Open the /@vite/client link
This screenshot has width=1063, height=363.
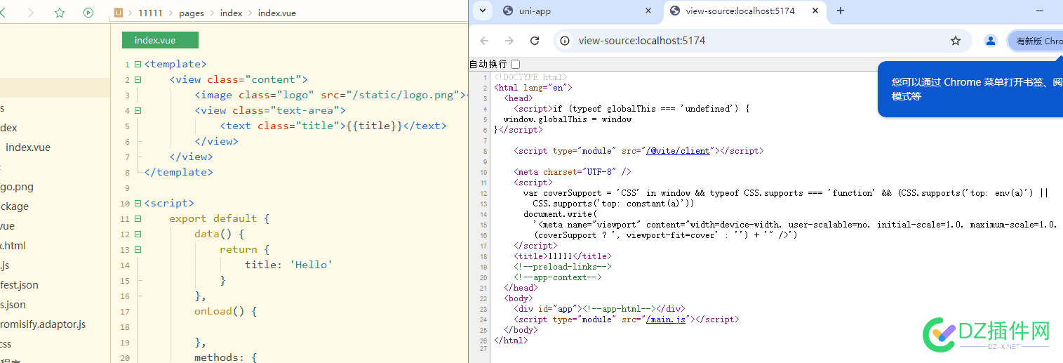tap(678, 151)
